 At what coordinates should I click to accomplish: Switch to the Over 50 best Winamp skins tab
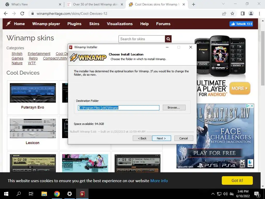95,4
